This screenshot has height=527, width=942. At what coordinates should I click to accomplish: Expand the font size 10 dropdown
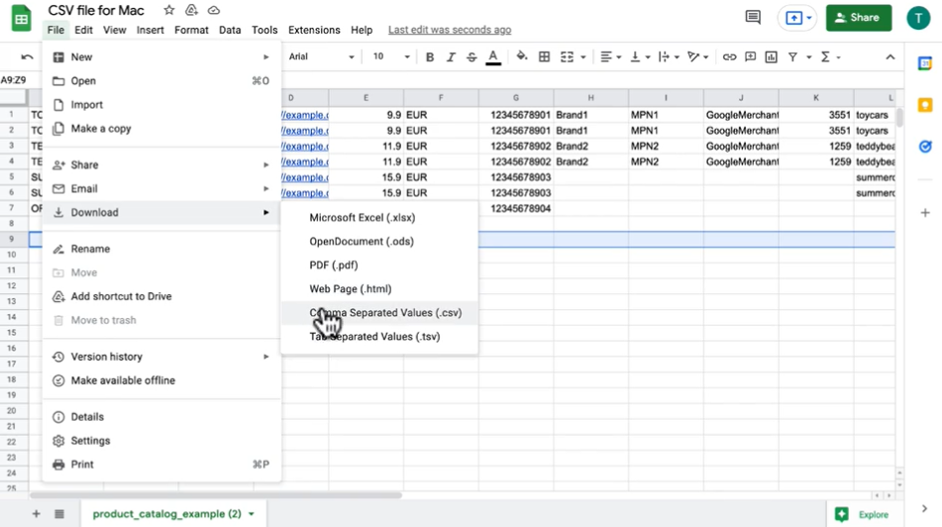pos(390,57)
